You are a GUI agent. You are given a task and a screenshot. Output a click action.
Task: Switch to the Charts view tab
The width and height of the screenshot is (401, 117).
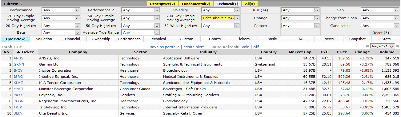(x=215, y=39)
